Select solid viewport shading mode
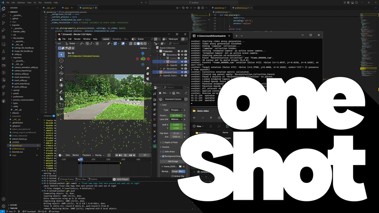Screen dimensions: 379x213 tap(138, 44)
